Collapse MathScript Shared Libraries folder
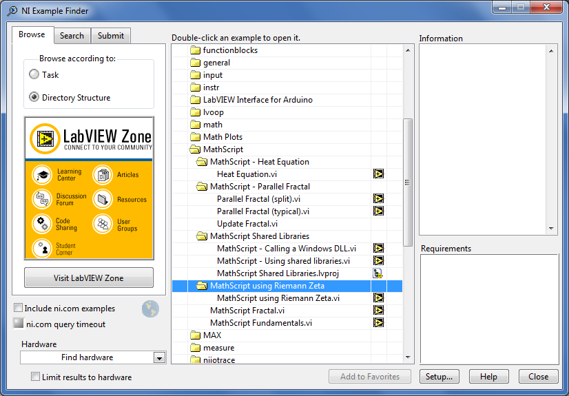The height and width of the screenshot is (396, 569). coord(201,236)
